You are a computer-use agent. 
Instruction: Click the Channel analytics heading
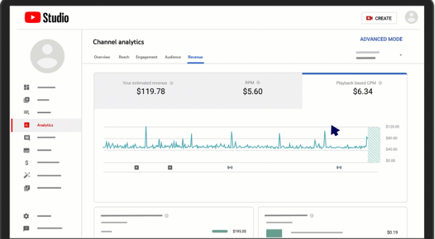[x=118, y=42]
